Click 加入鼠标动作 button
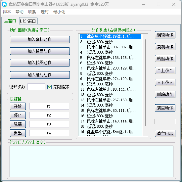The height and width of the screenshot is (182, 182). [40, 39]
